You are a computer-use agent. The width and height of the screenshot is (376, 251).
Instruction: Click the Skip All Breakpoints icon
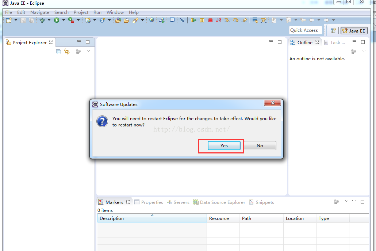pos(182,20)
